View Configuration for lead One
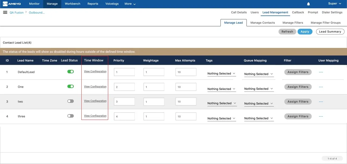Viewport: 347px width, 164px height. pyautogui.click(x=95, y=87)
